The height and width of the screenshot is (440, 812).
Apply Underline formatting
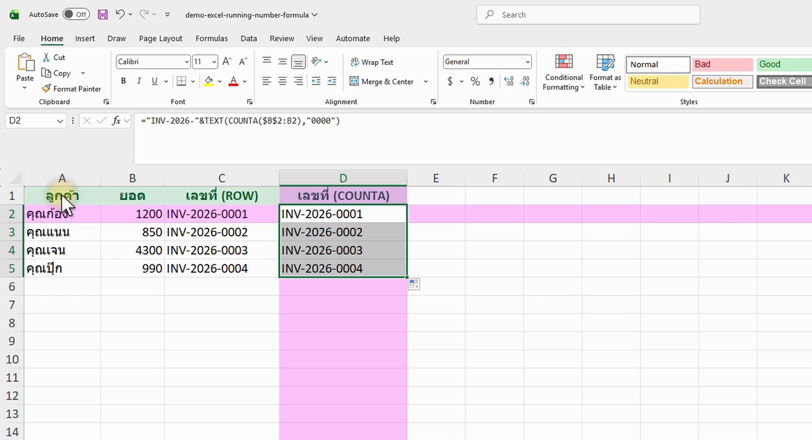154,81
